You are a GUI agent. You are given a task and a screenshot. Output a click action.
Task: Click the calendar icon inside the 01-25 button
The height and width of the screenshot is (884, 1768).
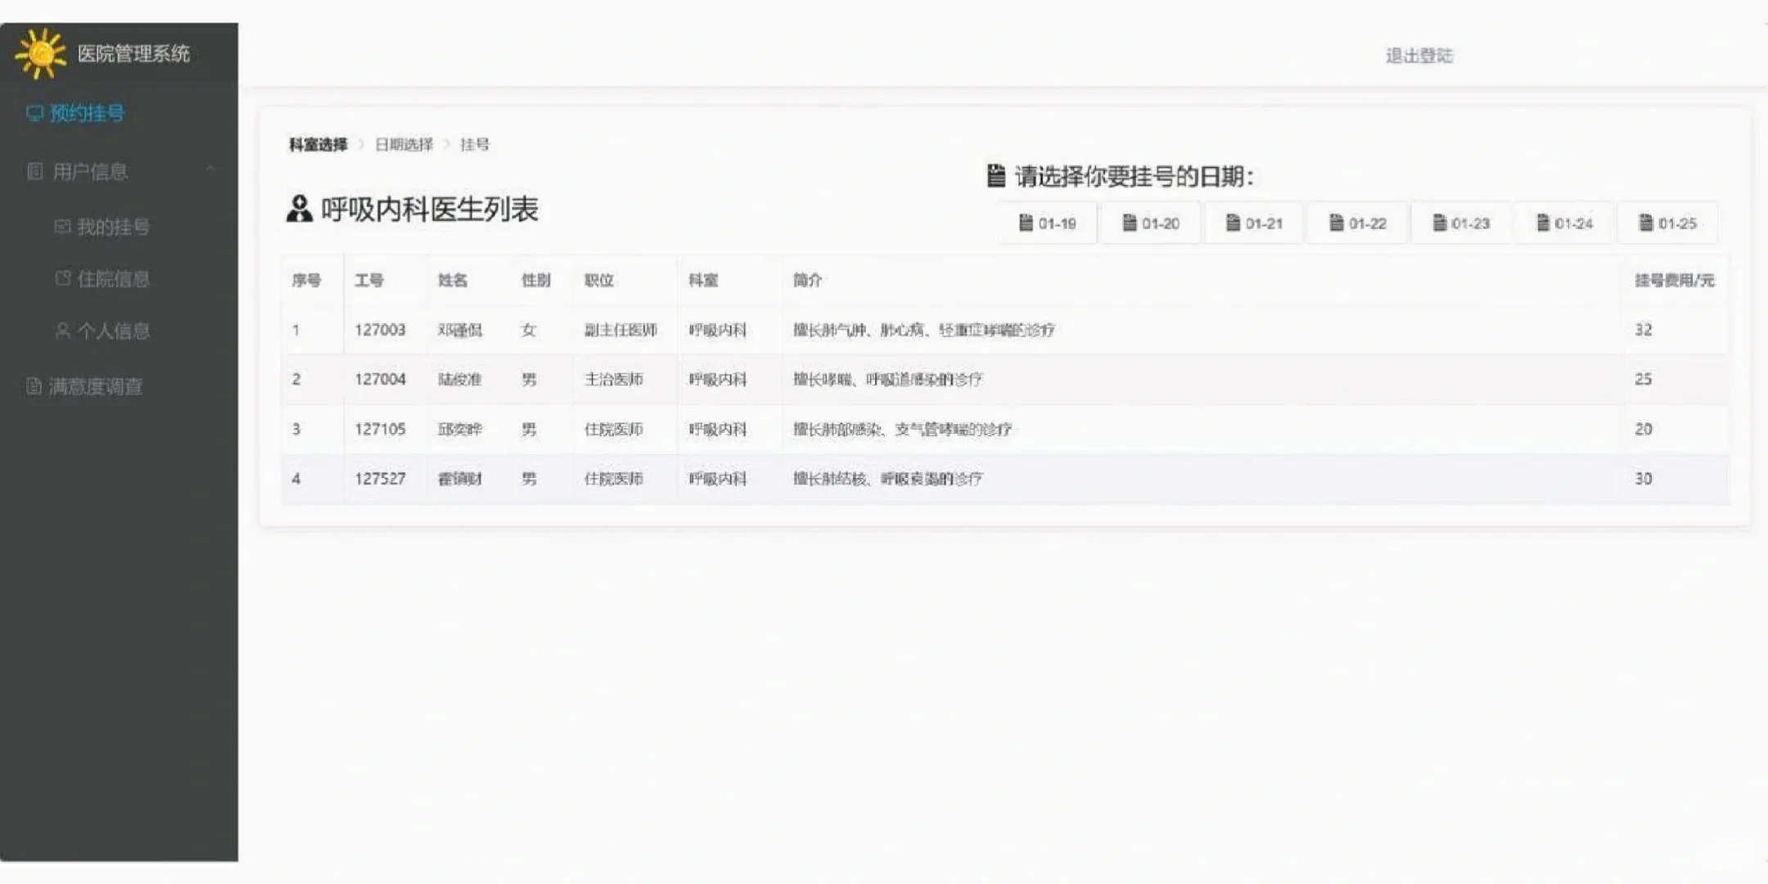tap(1645, 222)
